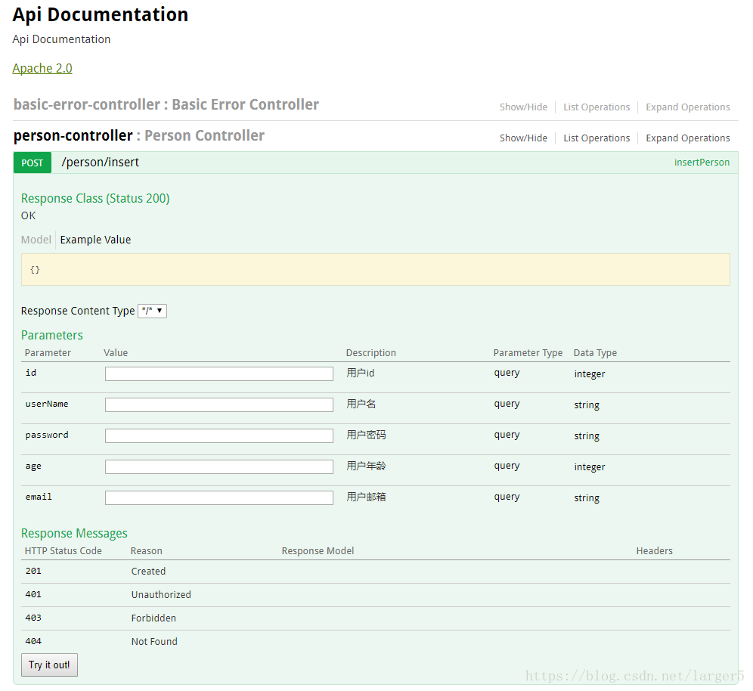The width and height of the screenshot is (753, 691).
Task: Focus the id parameter value field
Action: [x=218, y=373]
